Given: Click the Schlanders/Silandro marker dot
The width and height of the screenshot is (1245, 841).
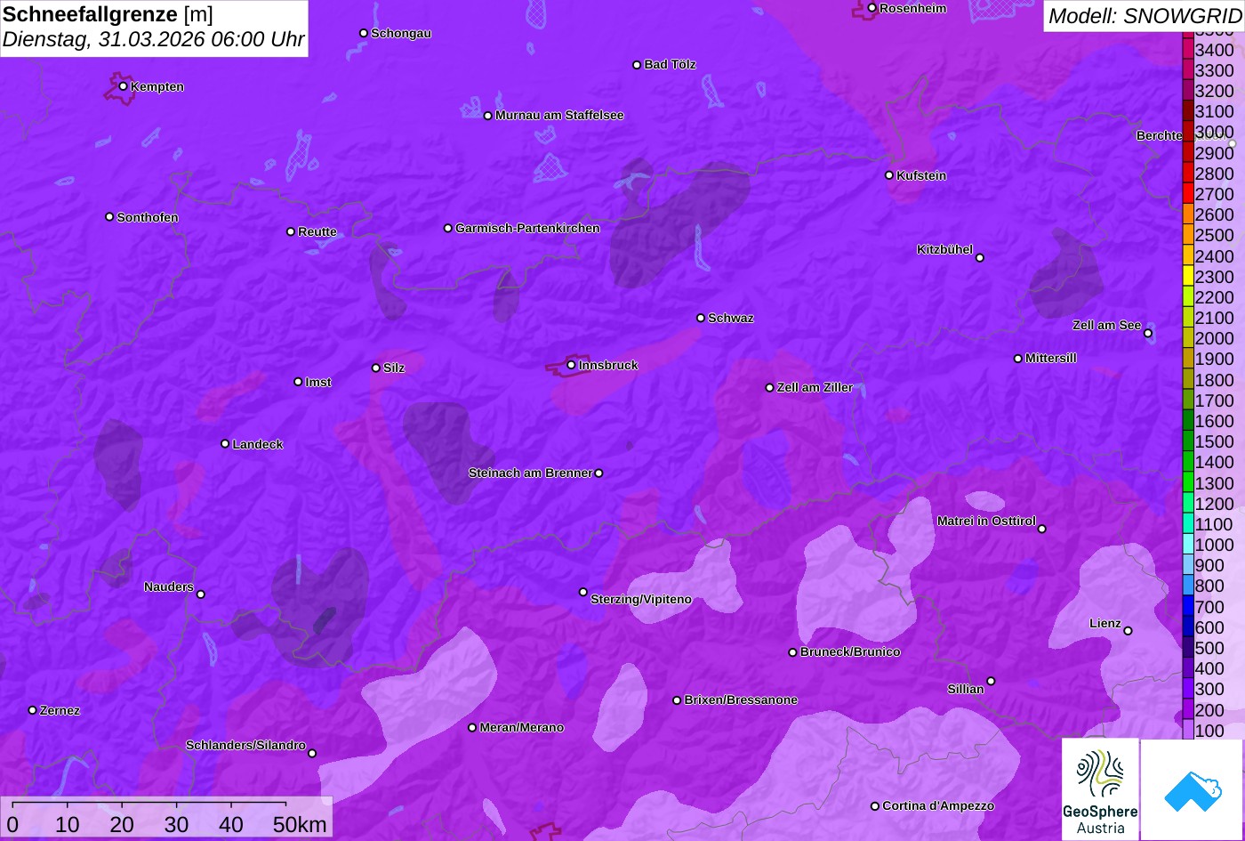Looking at the screenshot, I should coord(312,754).
